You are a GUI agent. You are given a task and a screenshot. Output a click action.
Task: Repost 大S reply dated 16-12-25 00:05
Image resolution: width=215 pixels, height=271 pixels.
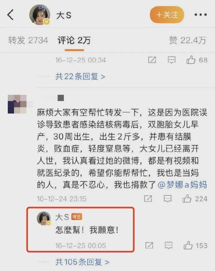[x=149, y=246]
